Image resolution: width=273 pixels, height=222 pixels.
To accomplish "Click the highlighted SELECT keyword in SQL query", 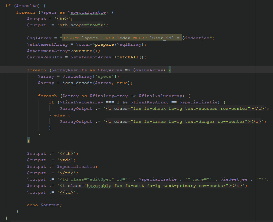I will point(70,38).
